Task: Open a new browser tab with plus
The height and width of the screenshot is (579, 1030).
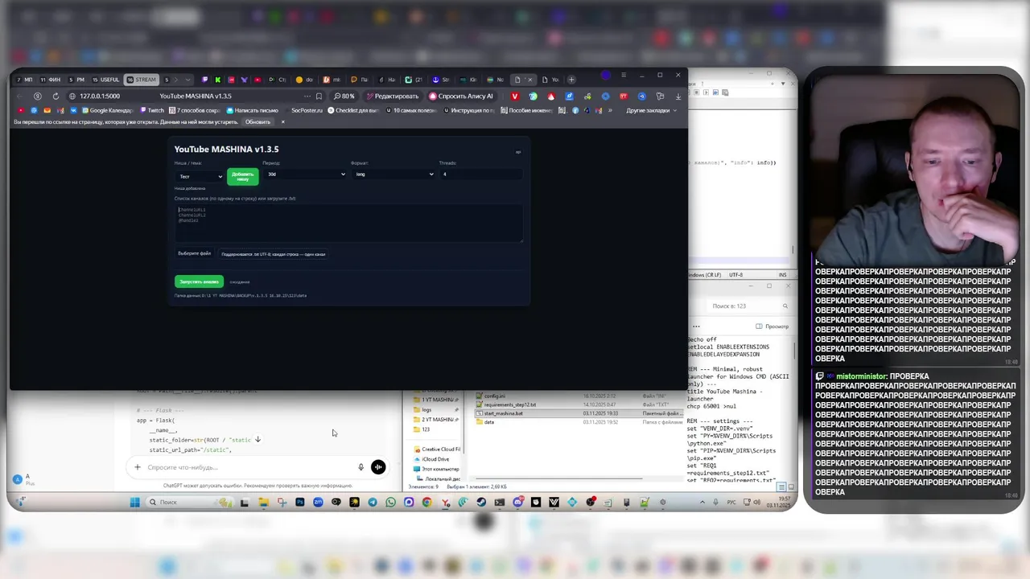Action: tap(571, 80)
